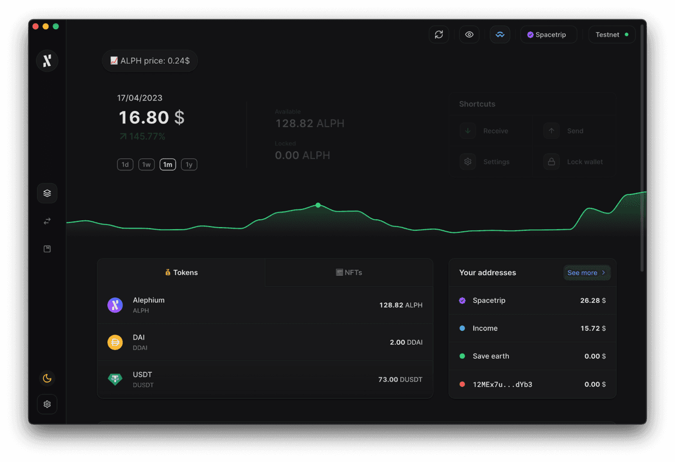The width and height of the screenshot is (675, 462).
Task: Open the Save earth address row
Action: click(x=533, y=357)
